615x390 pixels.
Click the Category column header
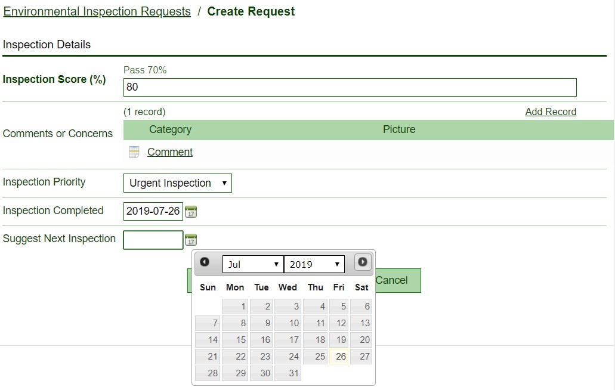click(x=170, y=129)
